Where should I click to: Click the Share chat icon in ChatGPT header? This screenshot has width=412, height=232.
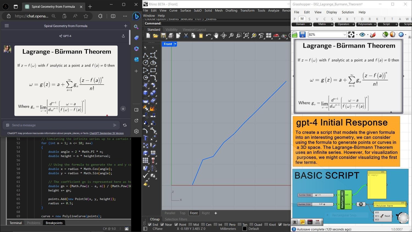coord(123,36)
